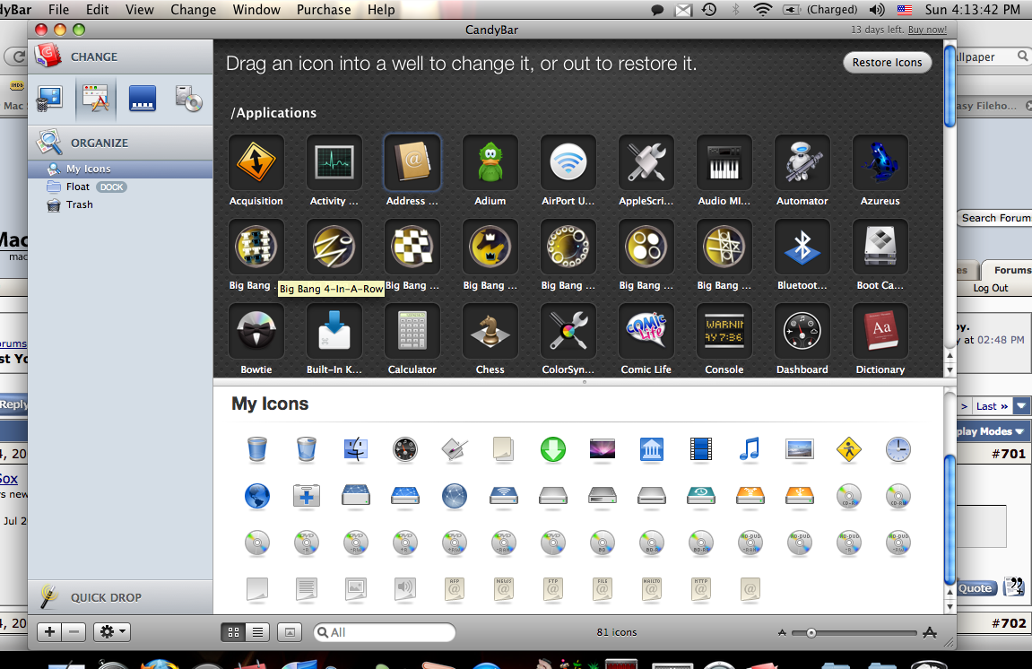The image size is (1032, 669).
Task: Open the Help menu
Action: (x=381, y=10)
